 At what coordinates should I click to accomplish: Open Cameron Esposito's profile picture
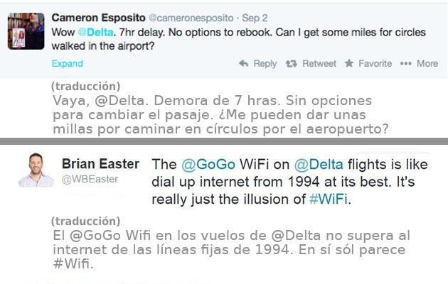click(26, 31)
